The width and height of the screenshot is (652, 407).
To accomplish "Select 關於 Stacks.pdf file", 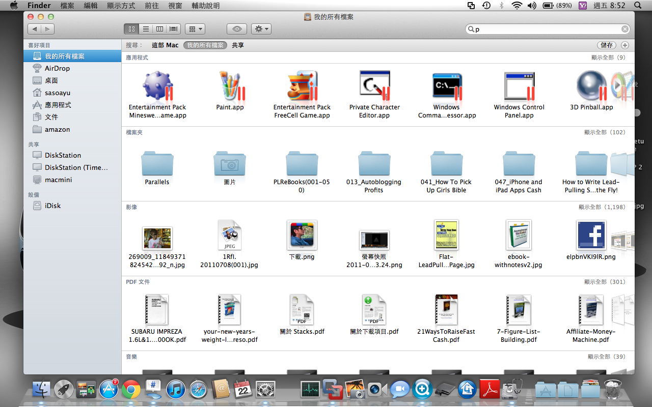I will (x=302, y=310).
